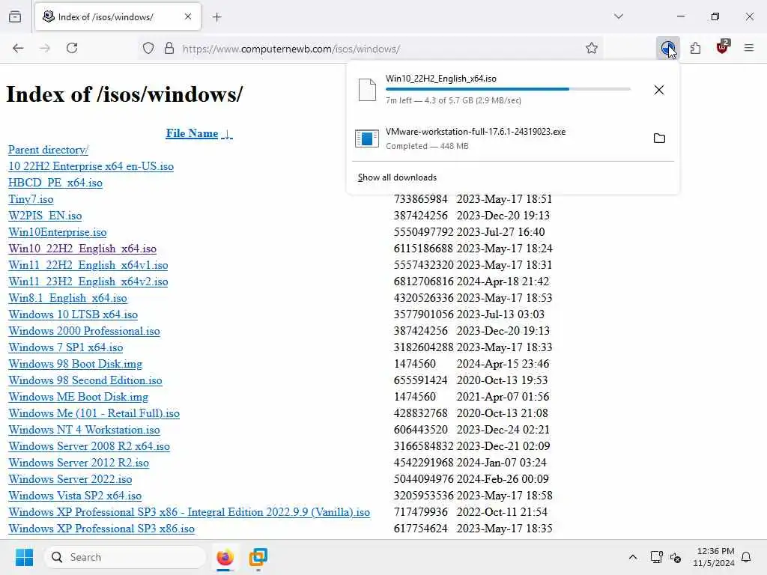Screen dimensions: 767x575
Task: Open the uBlock Origin extension icon
Action: pos(722,47)
